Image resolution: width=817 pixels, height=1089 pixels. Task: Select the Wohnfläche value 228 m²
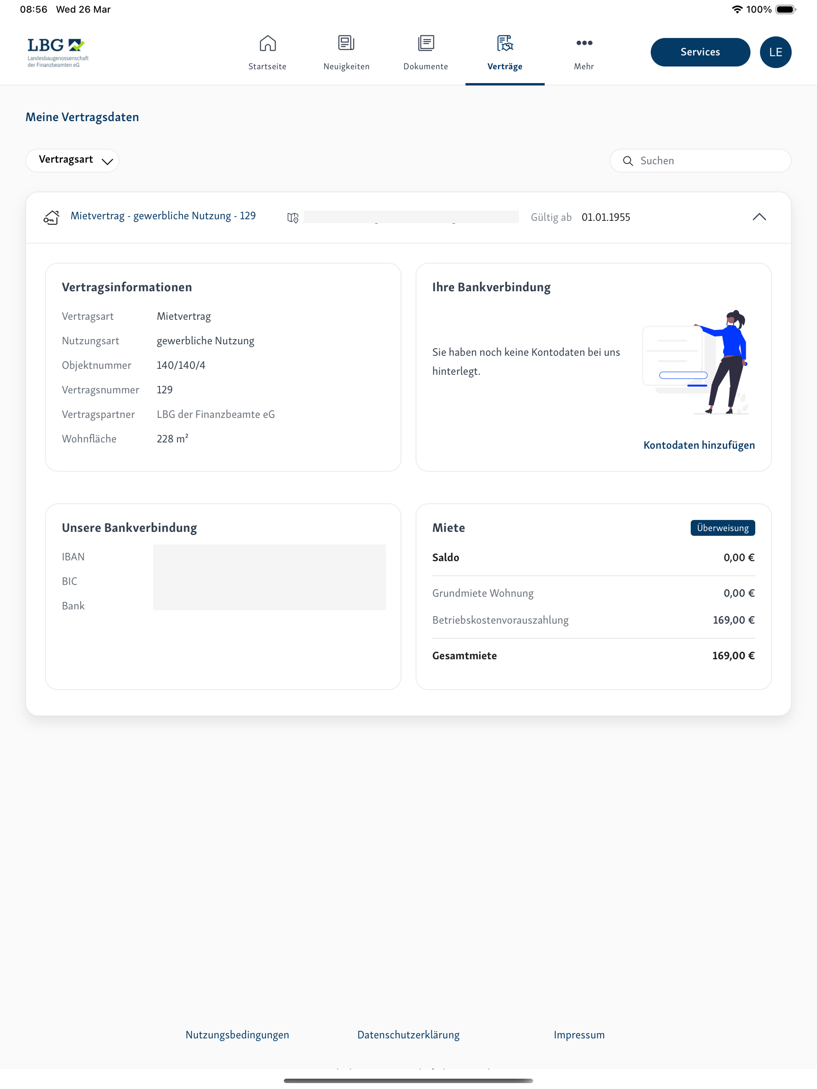click(x=172, y=439)
